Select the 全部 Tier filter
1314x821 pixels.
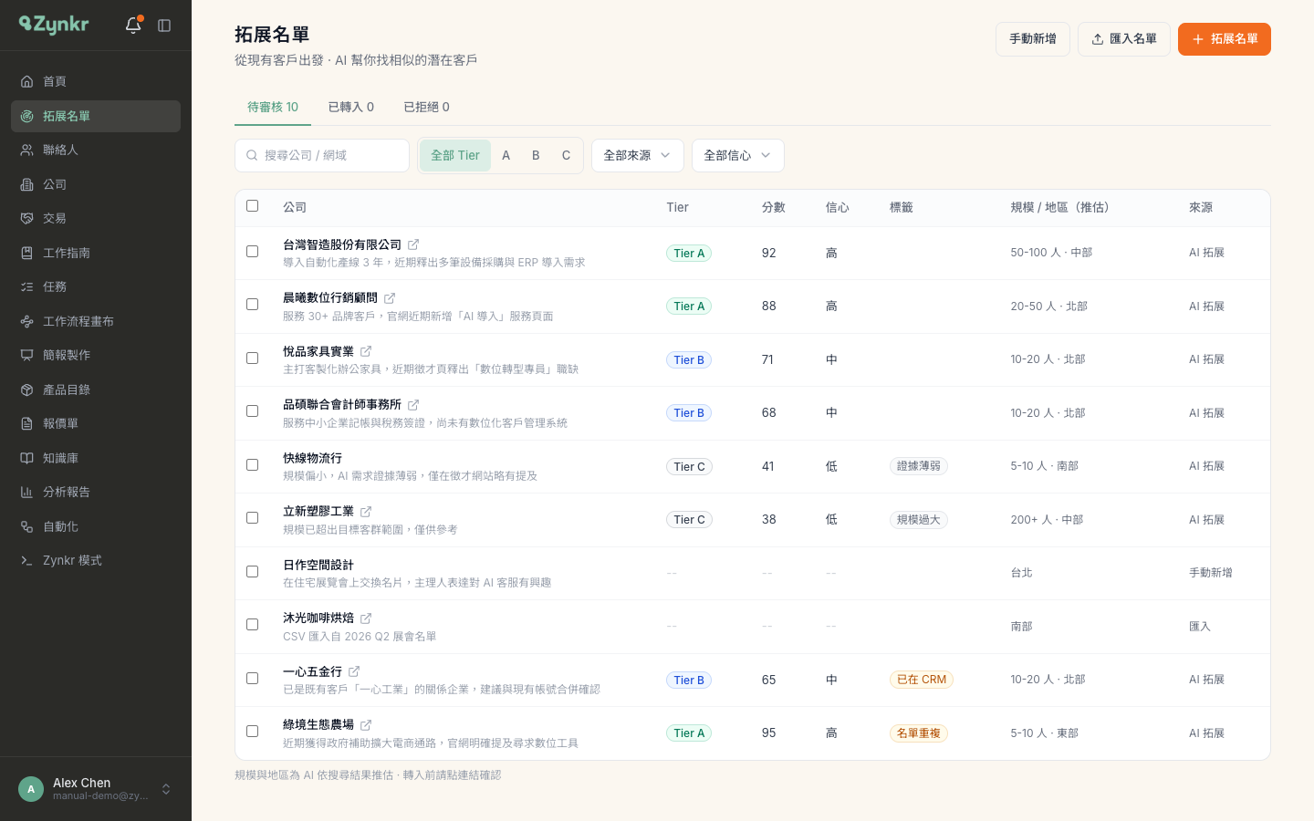pyautogui.click(x=455, y=155)
